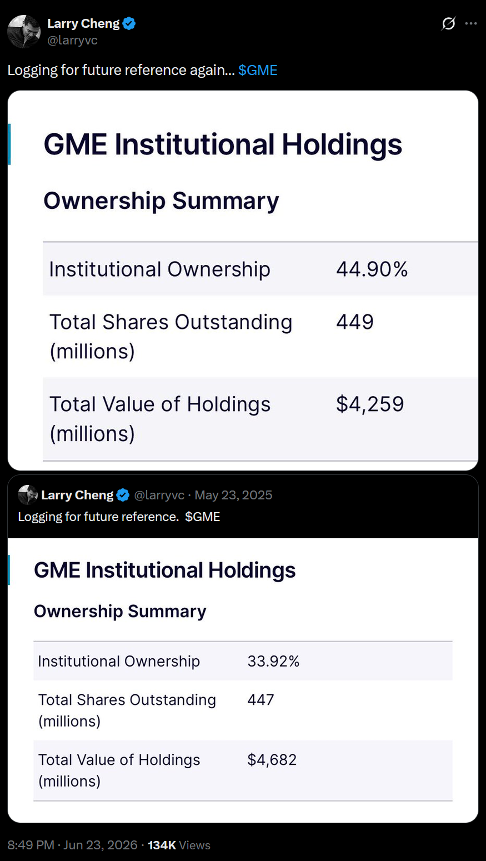Viewport: 486px width, 861px height.
Task: Open the large GME Institutional Holdings image
Action: click(x=243, y=281)
